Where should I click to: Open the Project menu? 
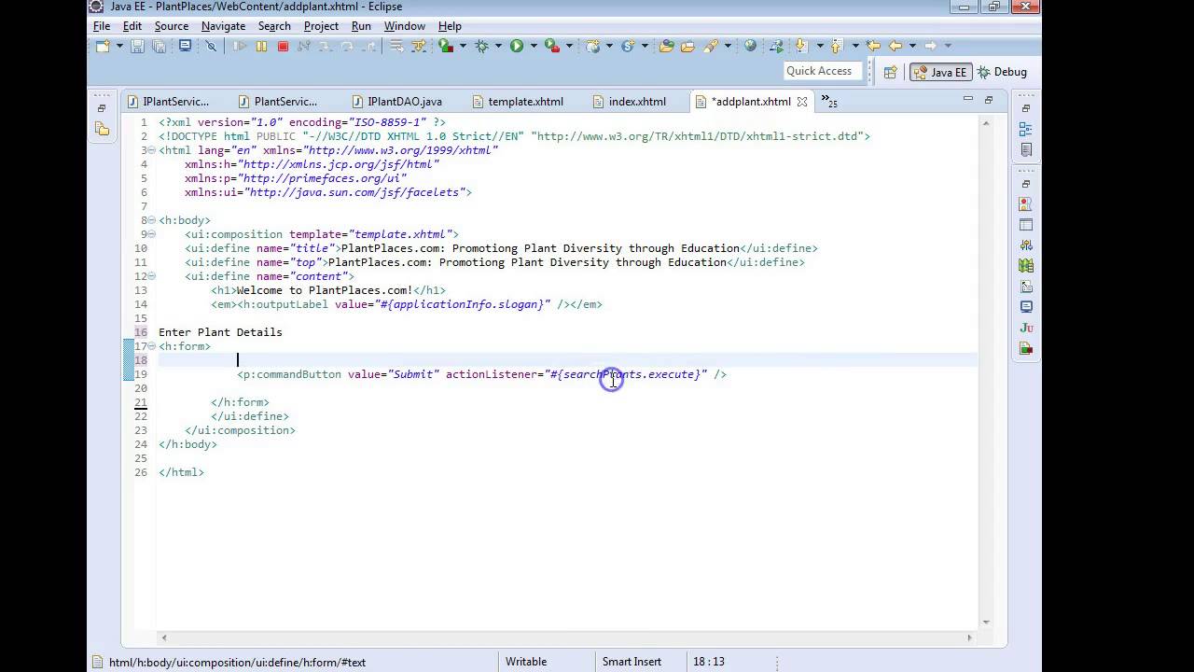pyautogui.click(x=321, y=26)
